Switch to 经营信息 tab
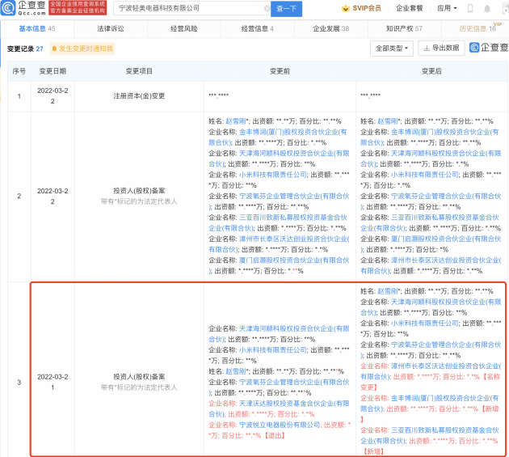This screenshot has height=457, width=509. click(258, 28)
